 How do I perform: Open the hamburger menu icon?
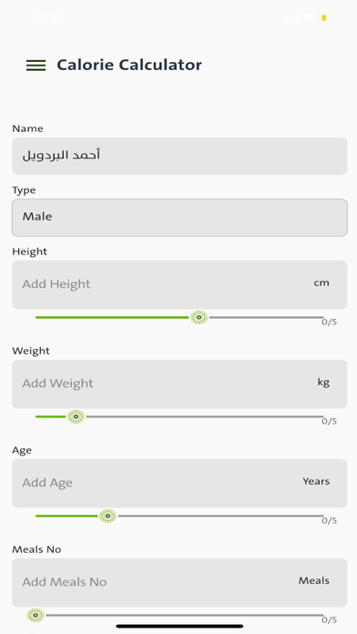(x=36, y=65)
